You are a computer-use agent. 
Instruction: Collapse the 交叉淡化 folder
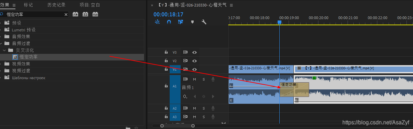(x=4, y=50)
